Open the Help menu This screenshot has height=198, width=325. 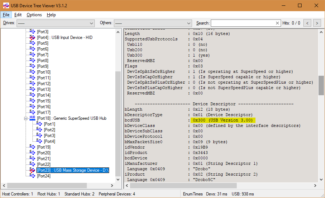51,15
